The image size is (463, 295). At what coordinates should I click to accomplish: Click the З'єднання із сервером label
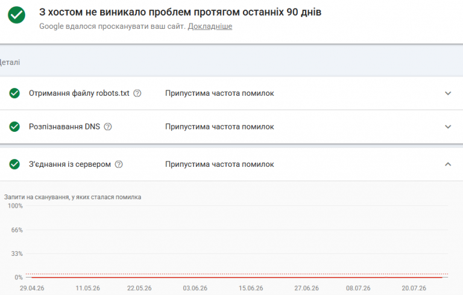click(x=70, y=164)
